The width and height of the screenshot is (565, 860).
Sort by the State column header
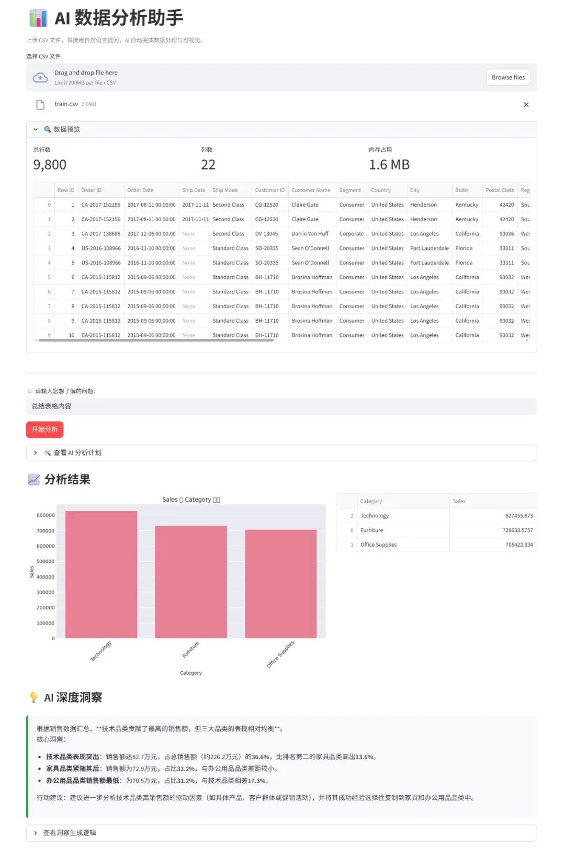point(467,190)
